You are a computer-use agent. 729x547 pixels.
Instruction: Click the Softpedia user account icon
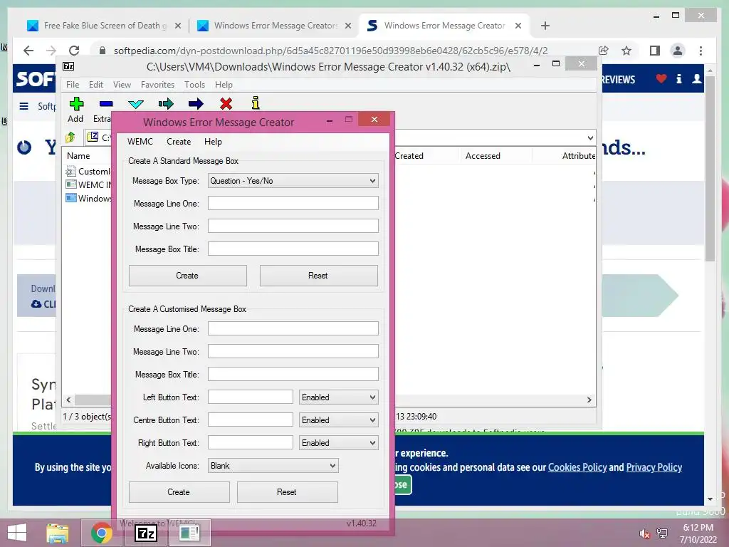(696, 78)
